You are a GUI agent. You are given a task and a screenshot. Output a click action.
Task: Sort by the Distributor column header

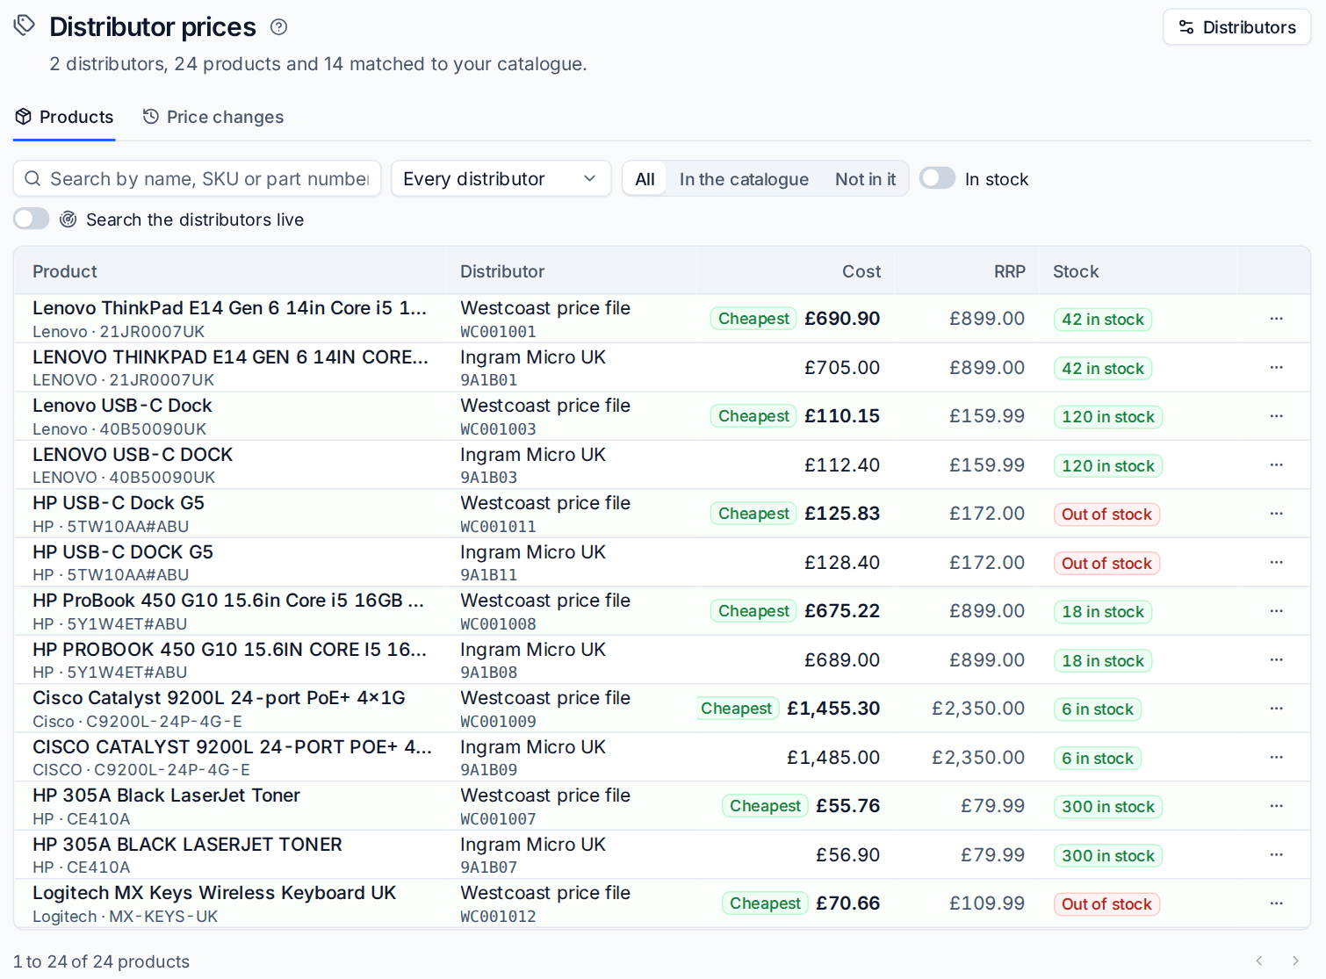coord(502,271)
